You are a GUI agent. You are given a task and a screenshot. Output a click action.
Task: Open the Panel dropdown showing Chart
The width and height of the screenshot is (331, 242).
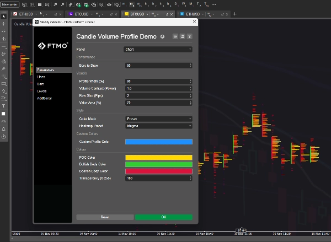coord(158,50)
